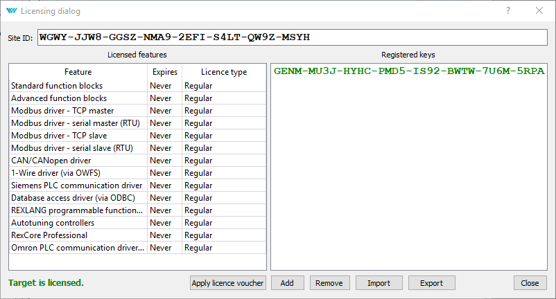Viewport: 556px width, 299px height.
Task: Select Database access driver (via ODBC) row
Action: [137, 198]
